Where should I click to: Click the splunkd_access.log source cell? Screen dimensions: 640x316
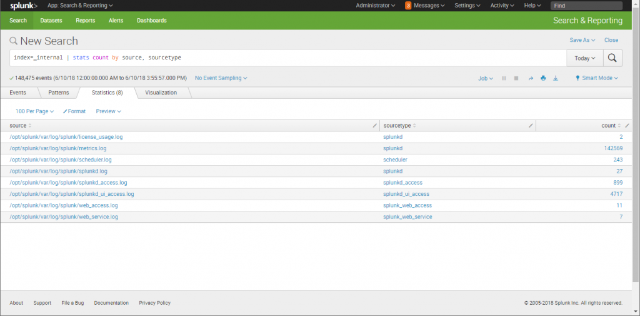68,183
